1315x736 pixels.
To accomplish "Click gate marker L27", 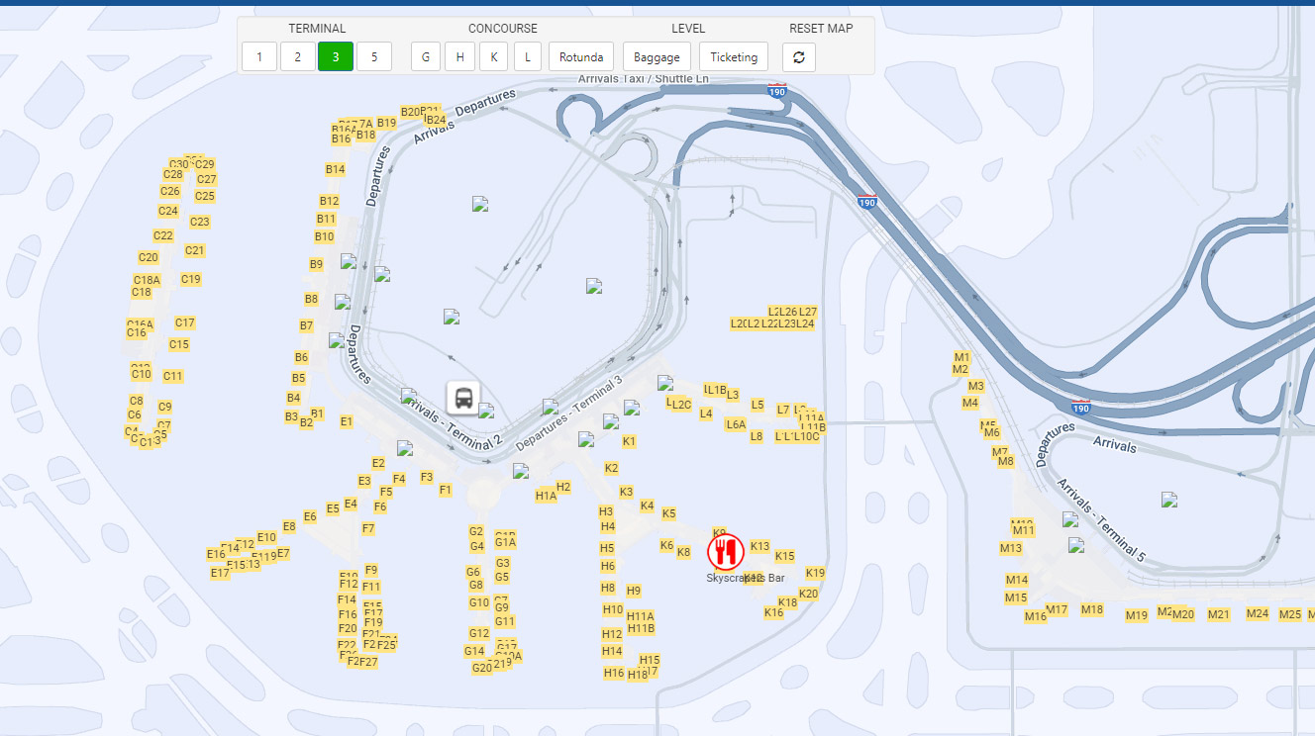I will click(x=808, y=312).
